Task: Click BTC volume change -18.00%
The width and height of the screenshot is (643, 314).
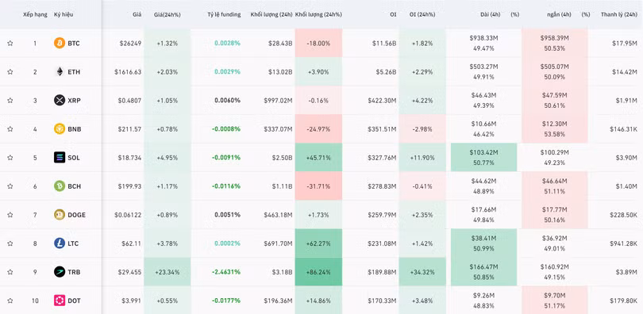Action: pos(318,43)
